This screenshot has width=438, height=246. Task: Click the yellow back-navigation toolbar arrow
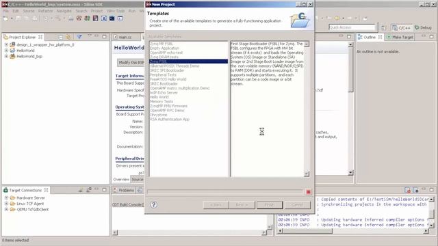pos(337,18)
